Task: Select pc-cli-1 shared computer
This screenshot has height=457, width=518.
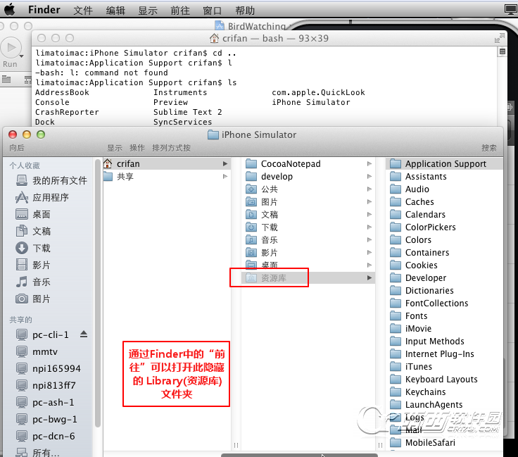Action: pyautogui.click(x=42, y=334)
